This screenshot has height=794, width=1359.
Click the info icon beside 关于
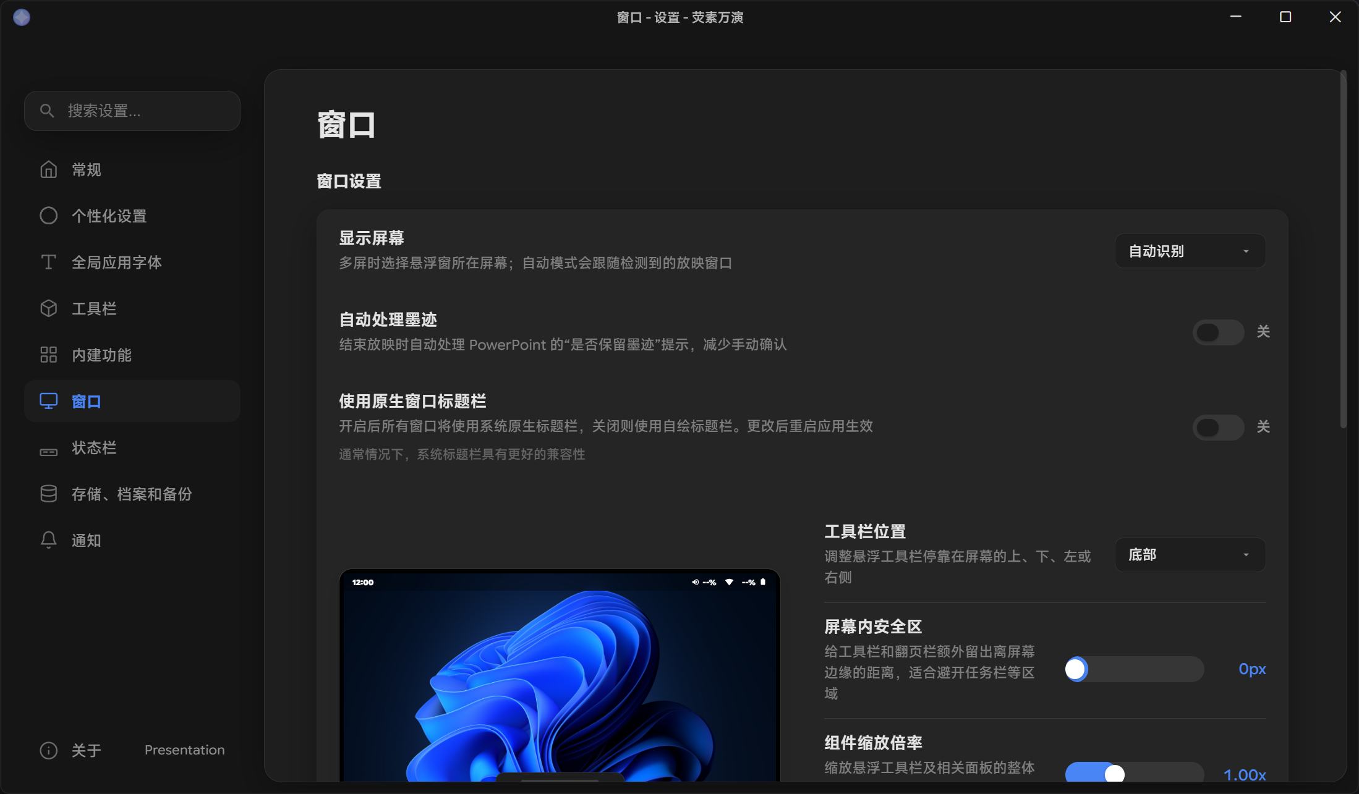[x=48, y=750]
